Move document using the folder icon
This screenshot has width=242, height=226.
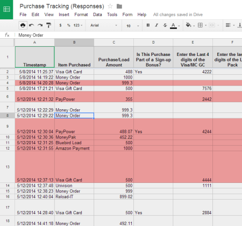[119, 6]
